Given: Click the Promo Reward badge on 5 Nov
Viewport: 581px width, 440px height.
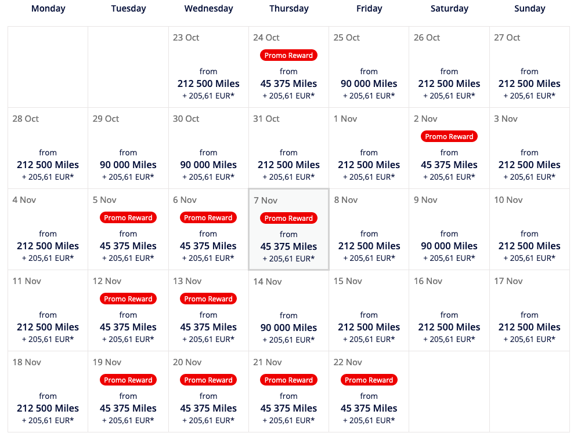Looking at the screenshot, I should 128,217.
